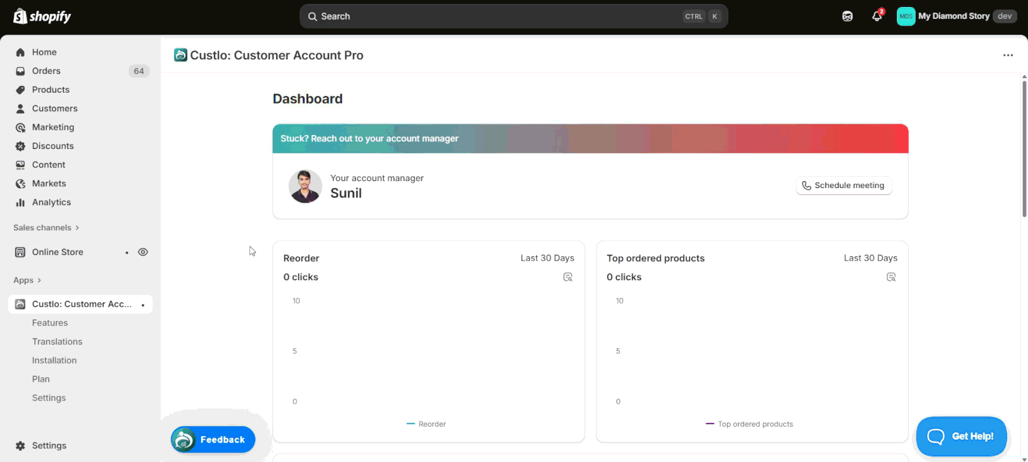Click the dev badge in top bar
The image size is (1028, 462).
pyautogui.click(x=1005, y=16)
